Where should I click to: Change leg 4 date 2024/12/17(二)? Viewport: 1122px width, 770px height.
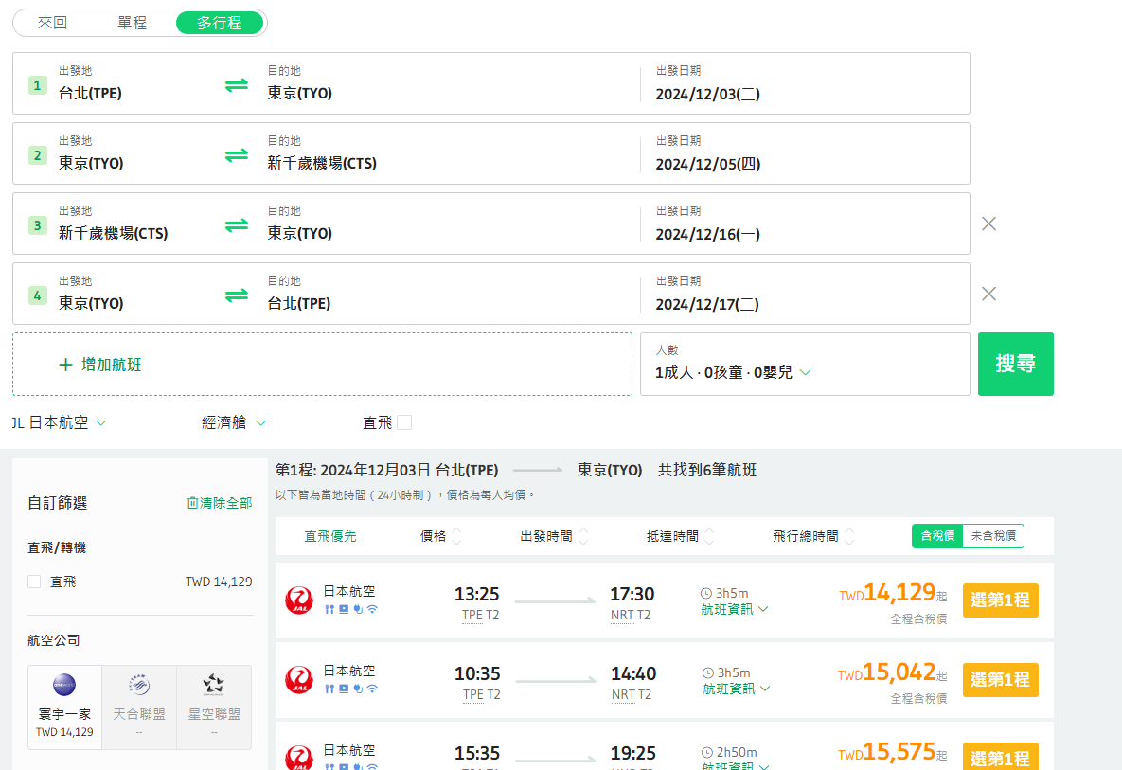point(707,305)
